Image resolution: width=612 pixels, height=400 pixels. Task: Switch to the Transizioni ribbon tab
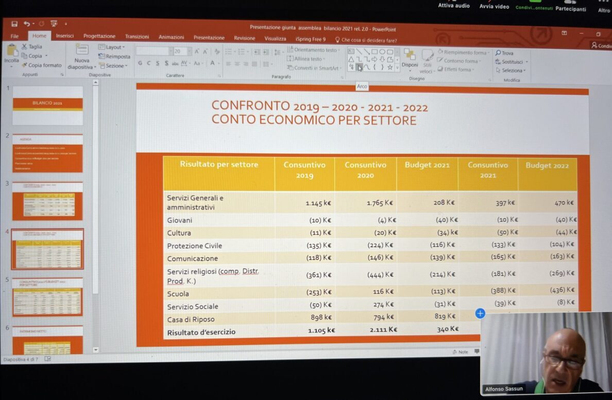click(137, 36)
